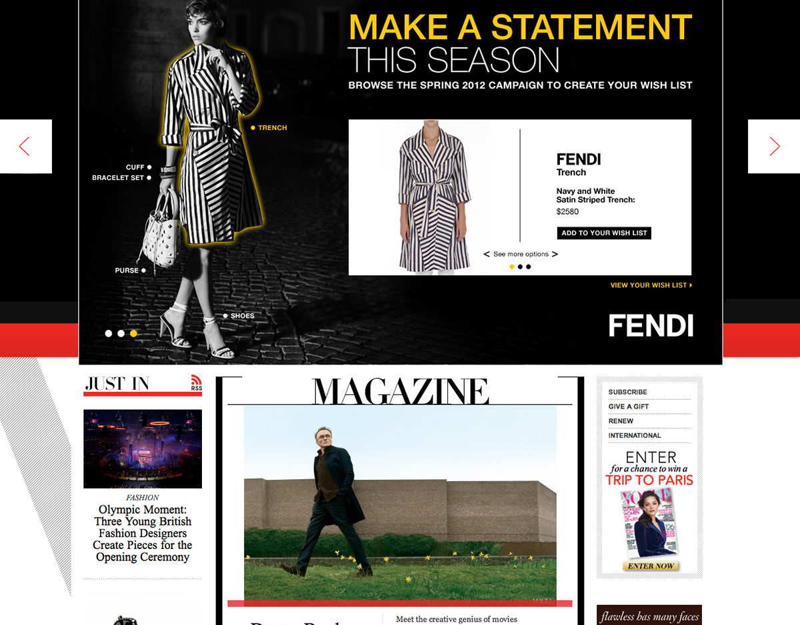
Task: Show previous option with left chevron
Action: click(x=487, y=254)
